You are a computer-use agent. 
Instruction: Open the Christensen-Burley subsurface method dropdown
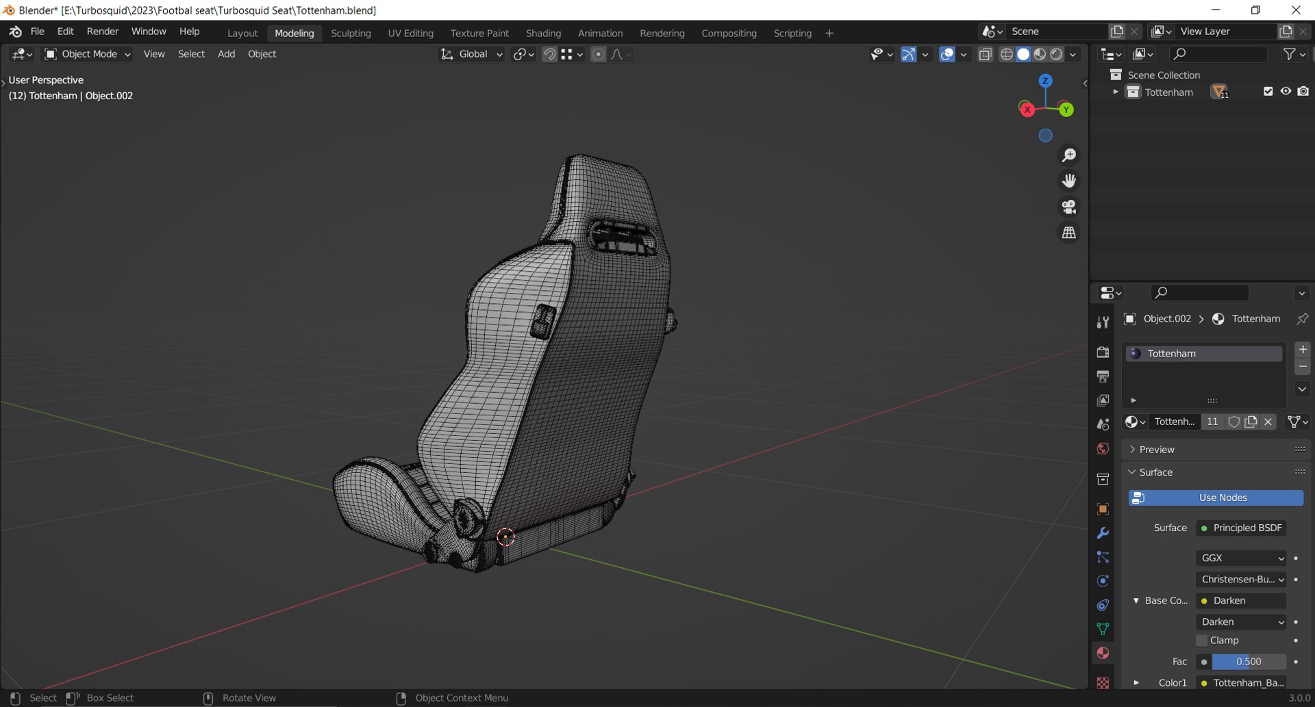tap(1241, 579)
